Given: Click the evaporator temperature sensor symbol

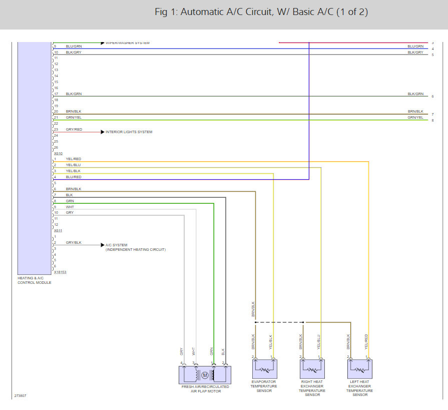Looking at the screenshot, I should point(265,369).
